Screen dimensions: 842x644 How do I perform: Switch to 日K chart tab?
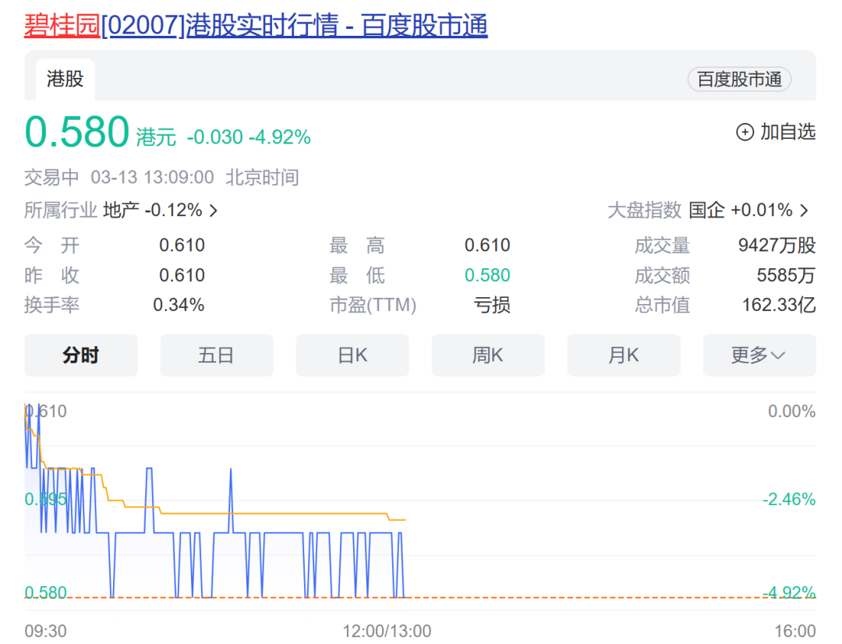[x=352, y=355]
